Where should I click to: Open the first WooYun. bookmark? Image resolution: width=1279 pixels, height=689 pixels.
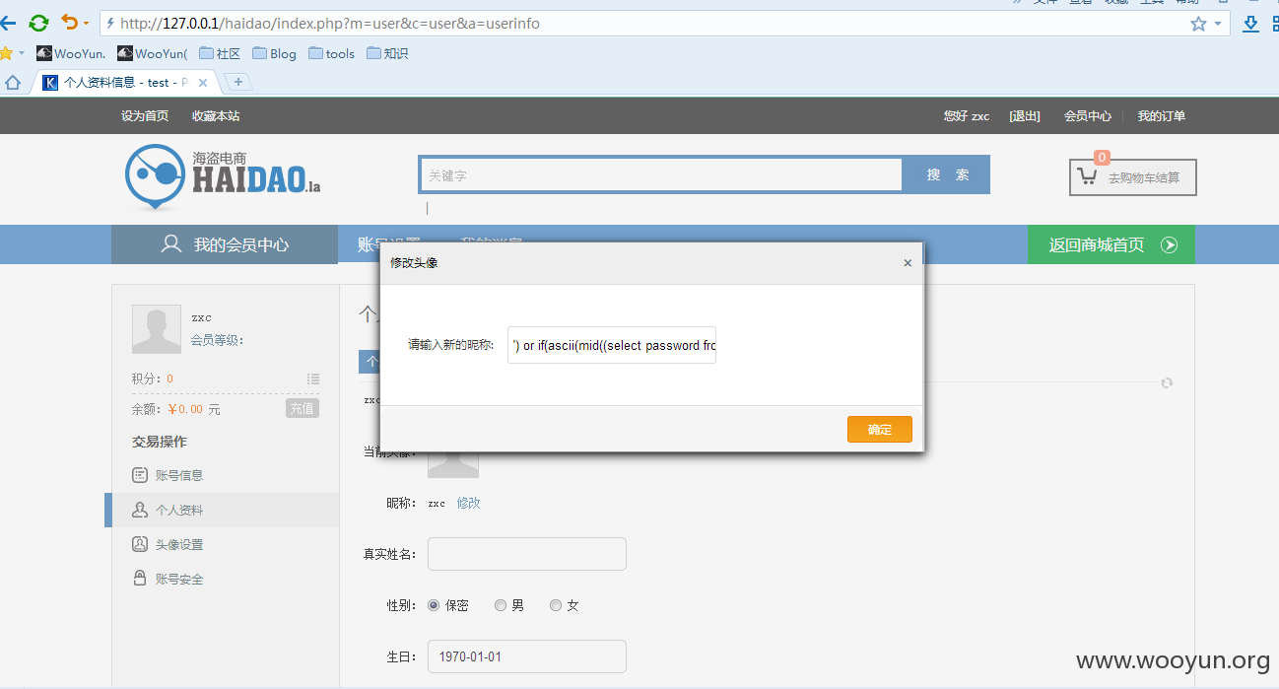coord(71,53)
